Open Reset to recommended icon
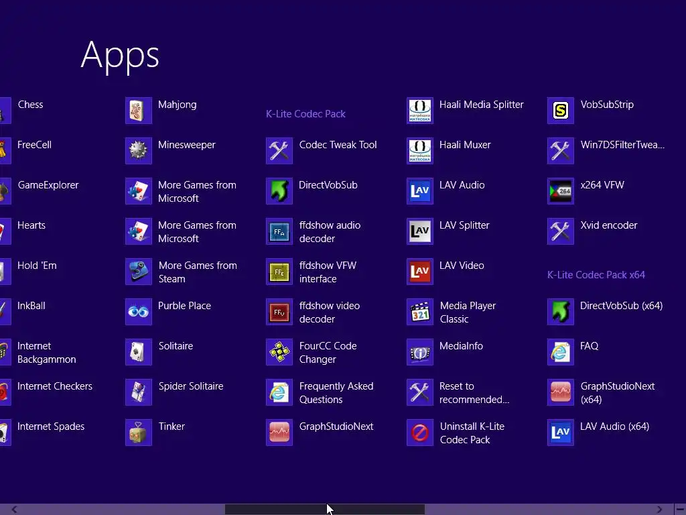Screen dimensions: 686x515 click(x=420, y=392)
